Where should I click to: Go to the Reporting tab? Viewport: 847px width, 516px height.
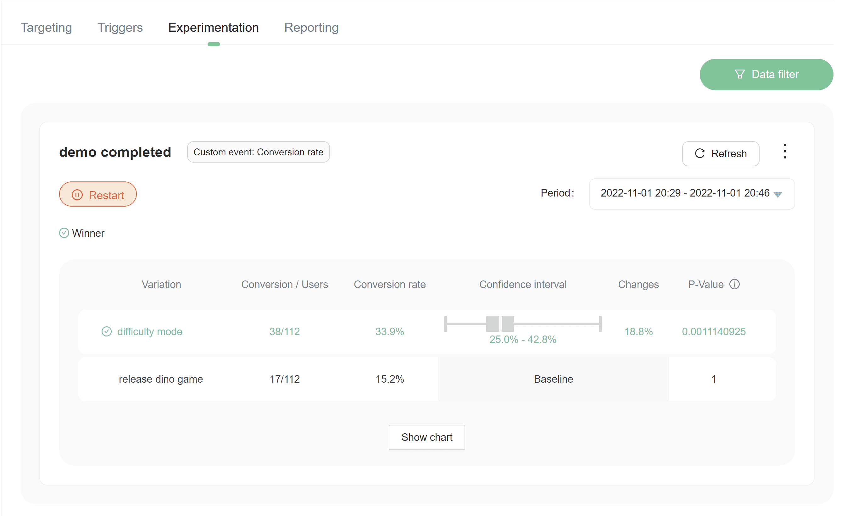311,27
